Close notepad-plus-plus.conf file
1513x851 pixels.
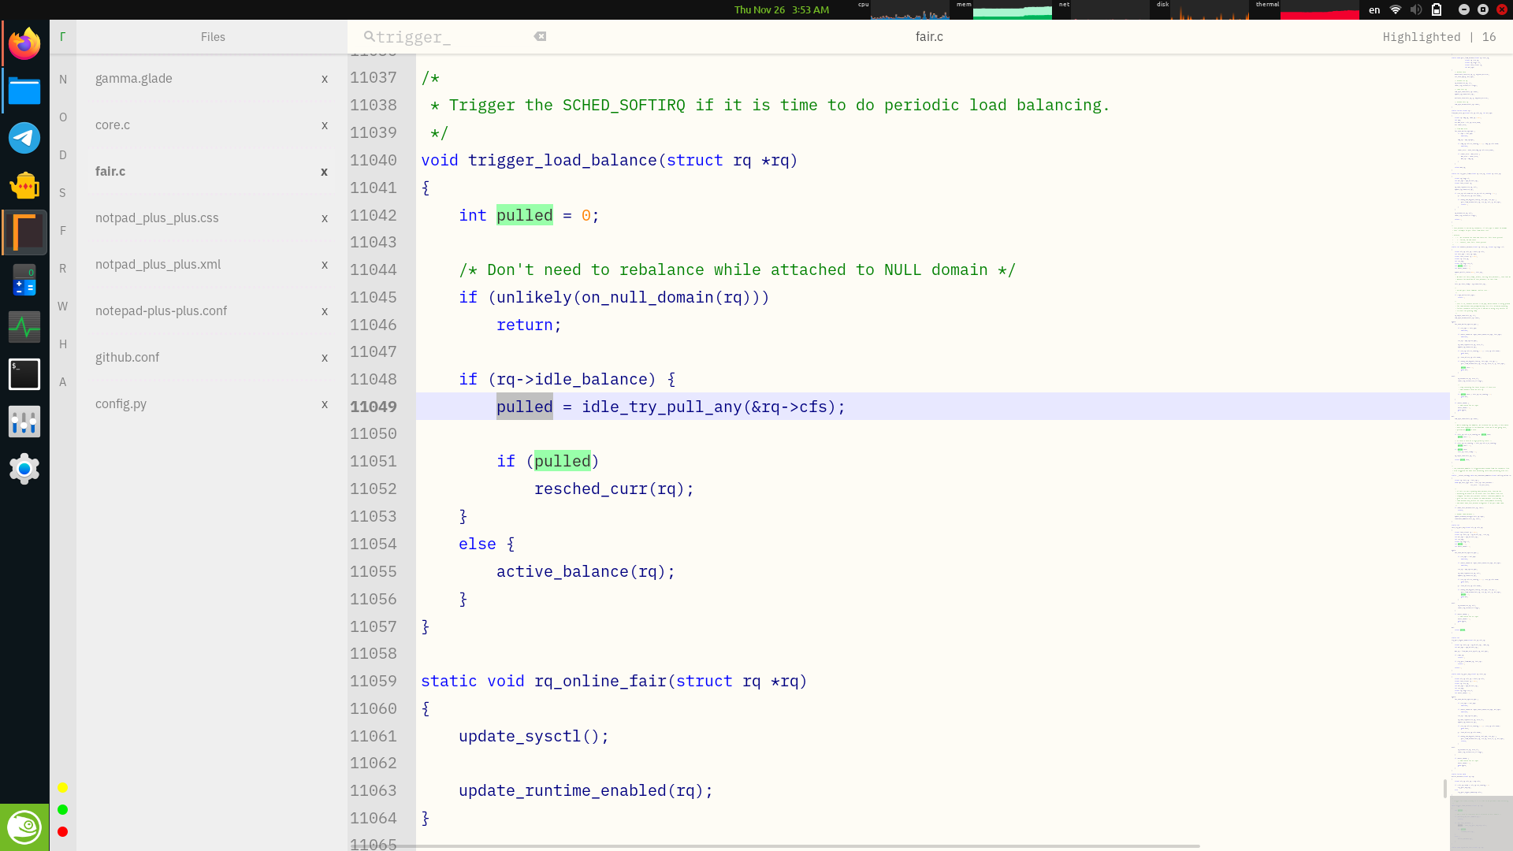(x=325, y=311)
